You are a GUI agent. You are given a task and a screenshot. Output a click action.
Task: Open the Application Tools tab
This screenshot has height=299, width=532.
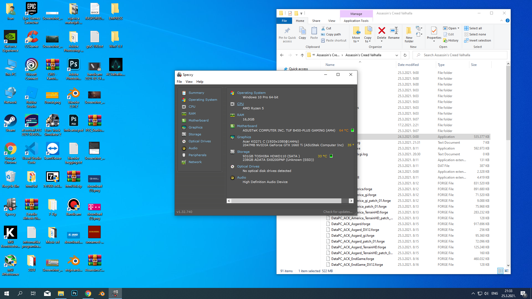point(356,21)
